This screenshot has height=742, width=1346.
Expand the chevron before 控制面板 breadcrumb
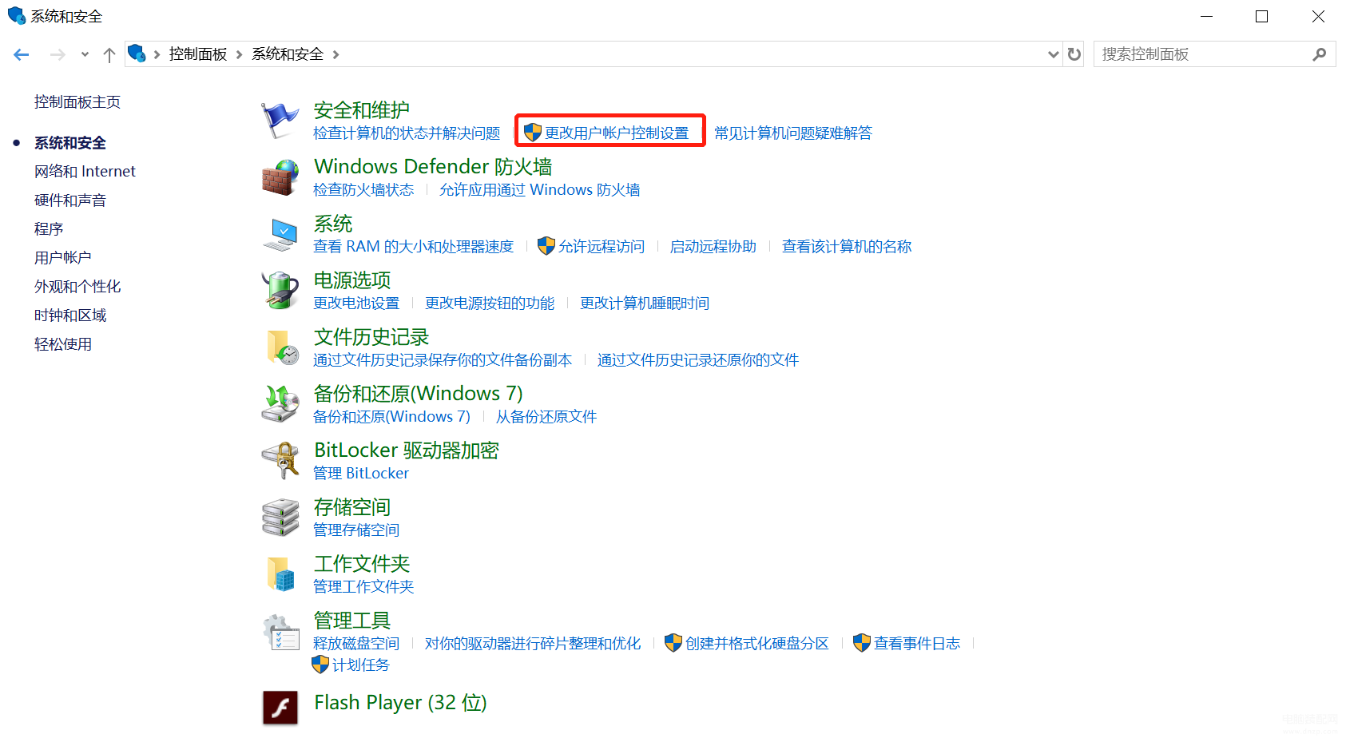(157, 54)
